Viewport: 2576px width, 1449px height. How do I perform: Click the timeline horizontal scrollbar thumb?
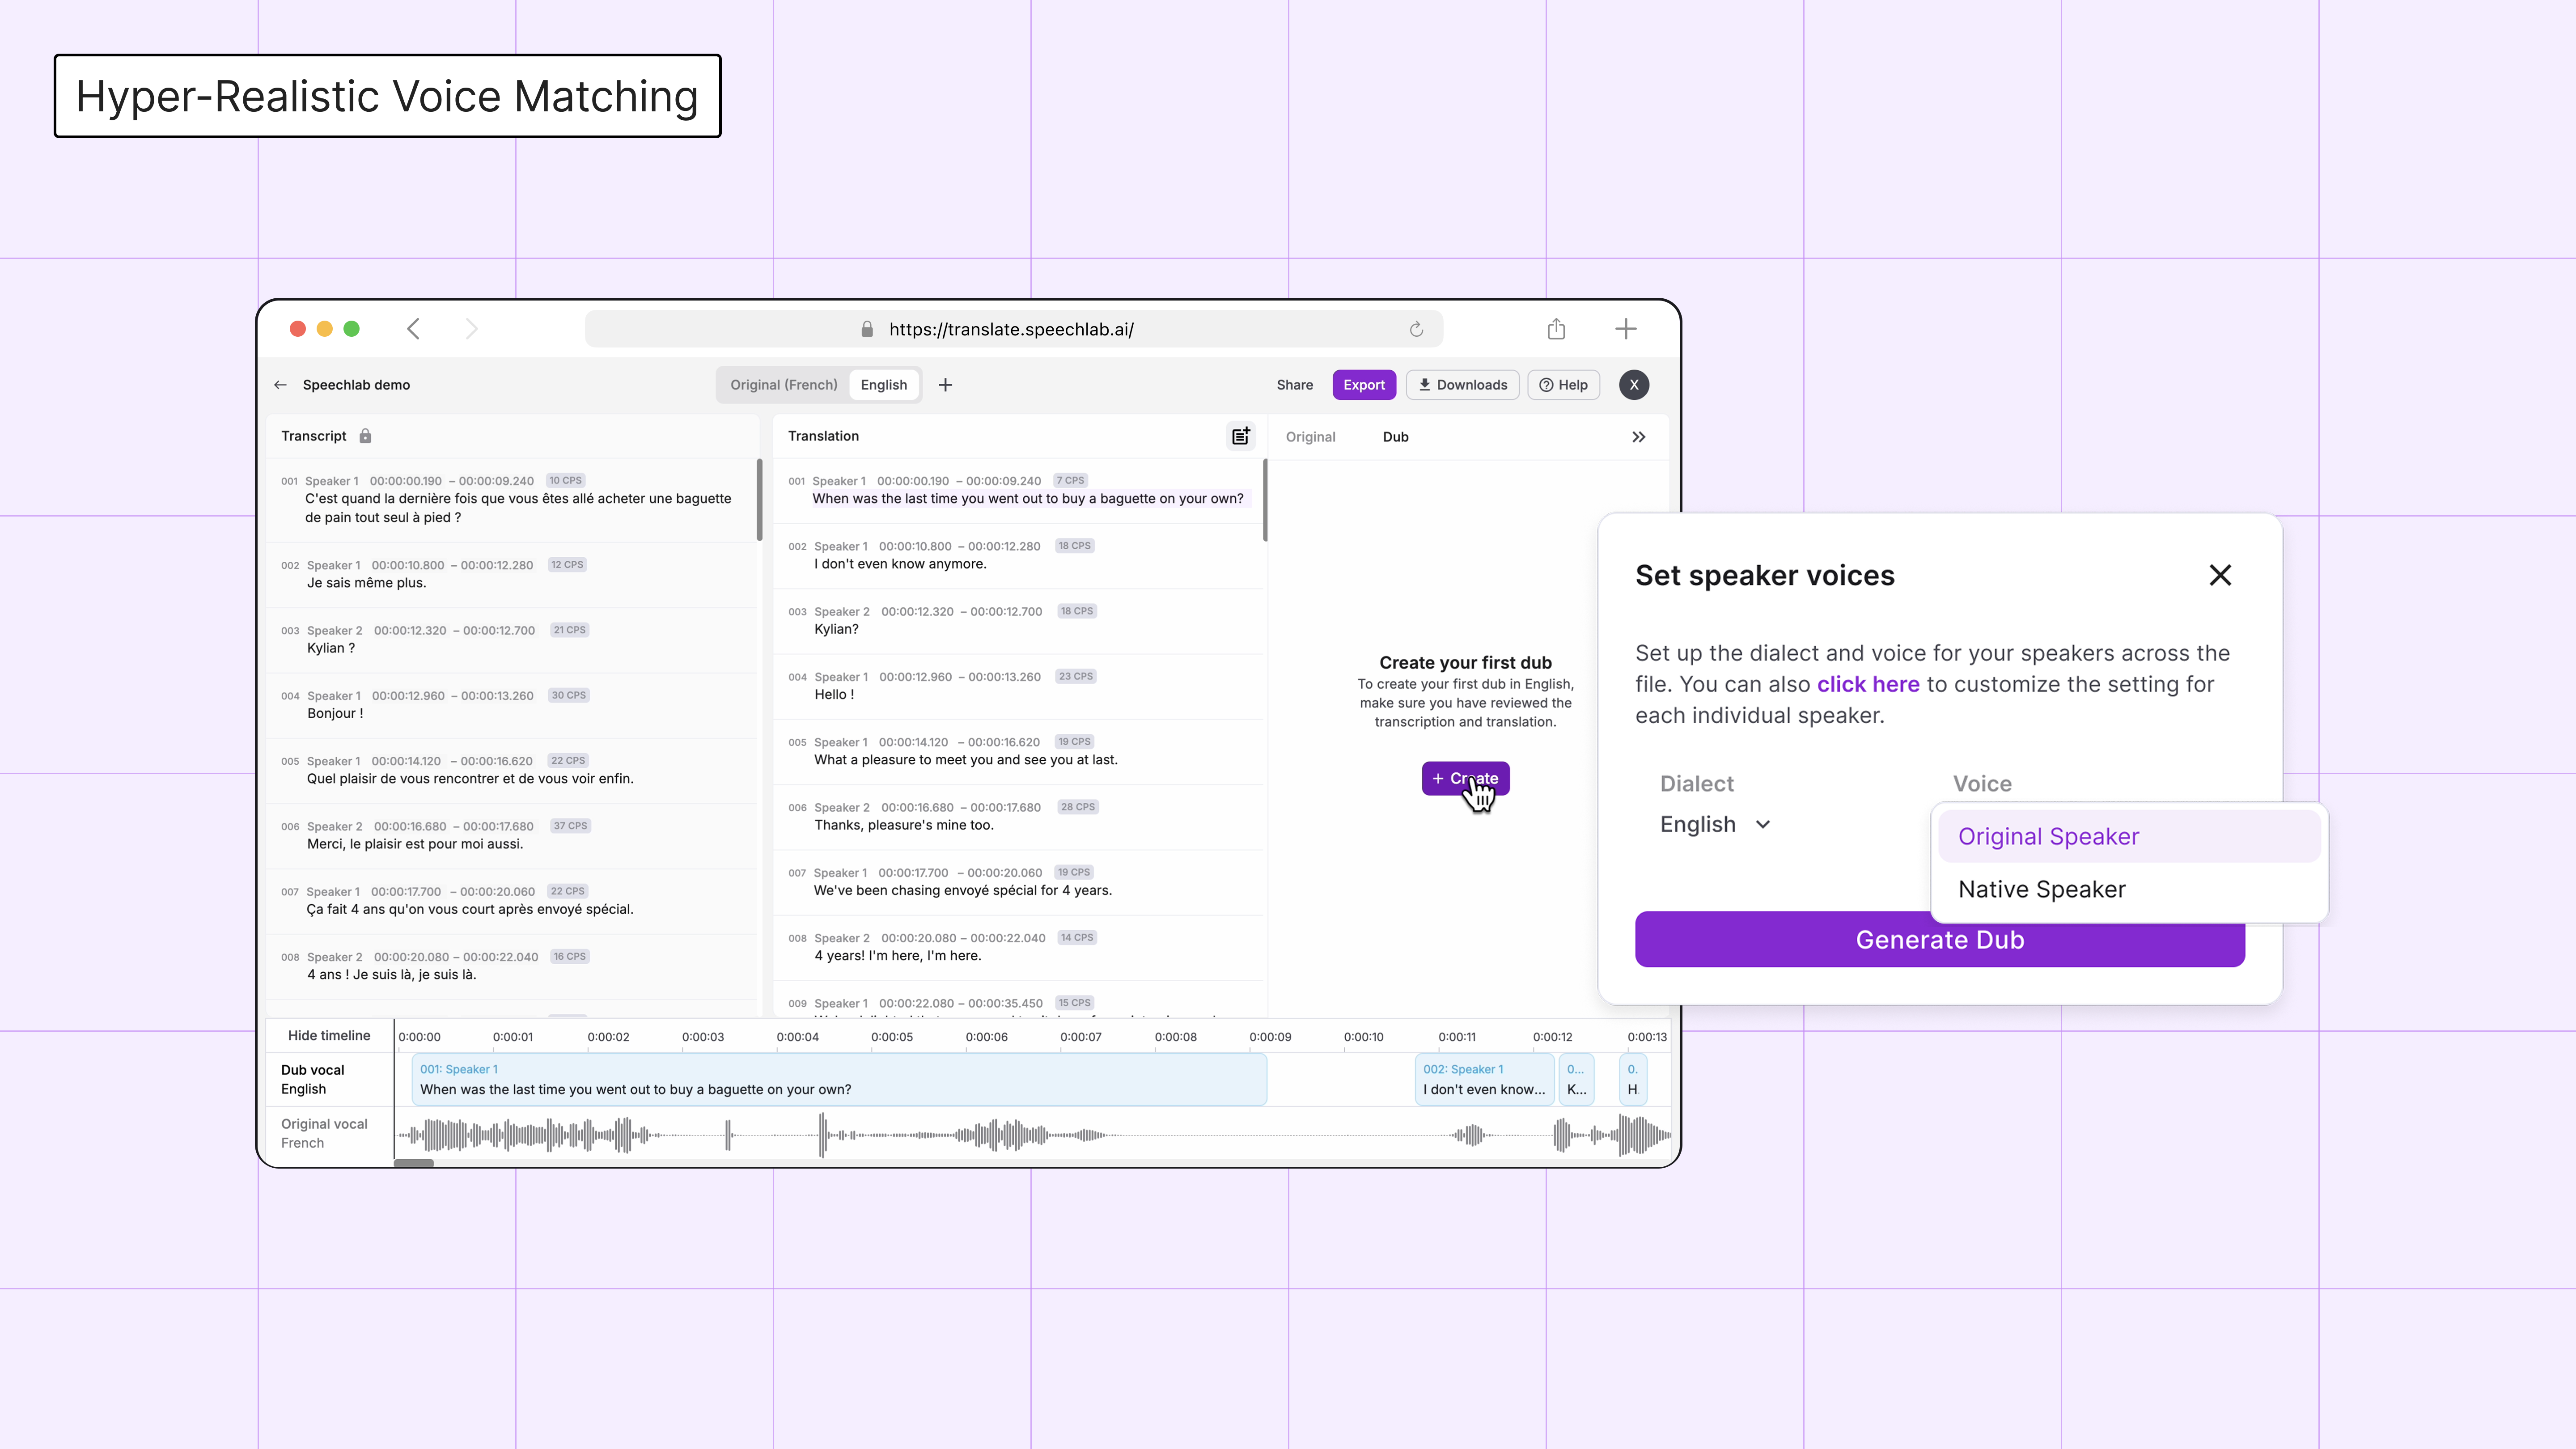(x=414, y=1163)
